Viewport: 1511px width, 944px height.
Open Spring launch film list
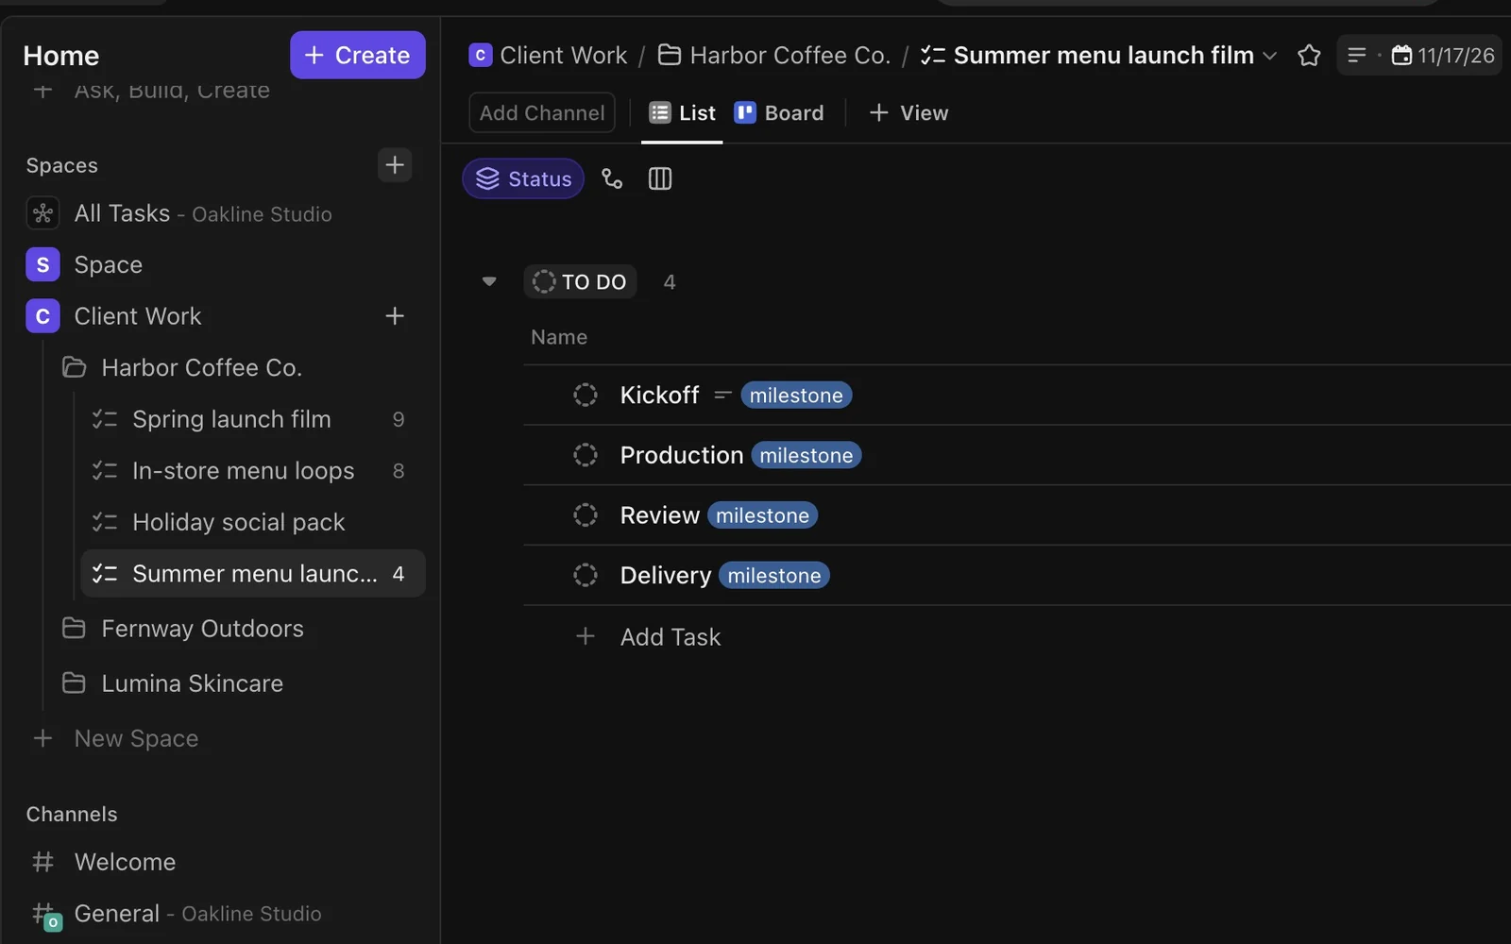coord(231,419)
